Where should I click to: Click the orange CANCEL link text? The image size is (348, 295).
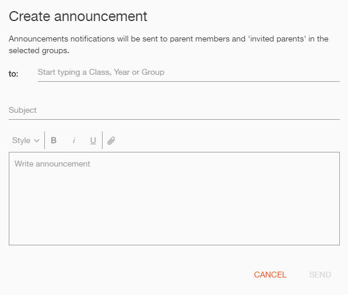click(x=270, y=275)
